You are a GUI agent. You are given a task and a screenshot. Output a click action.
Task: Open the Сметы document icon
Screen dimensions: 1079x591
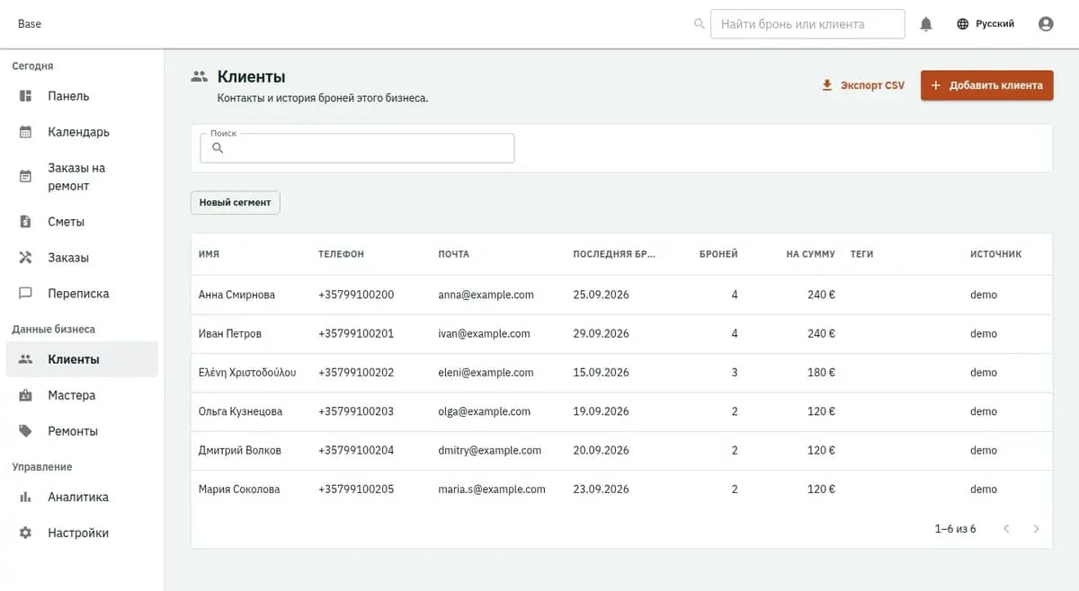click(x=25, y=222)
